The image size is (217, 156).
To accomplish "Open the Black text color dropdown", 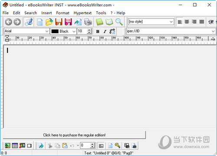I will pyautogui.click(x=74, y=32).
